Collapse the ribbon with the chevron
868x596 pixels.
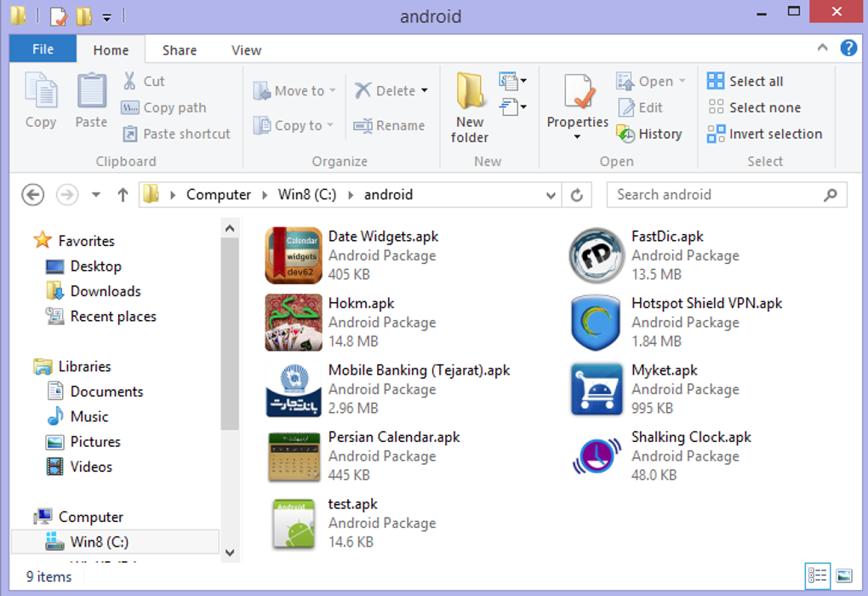[823, 49]
